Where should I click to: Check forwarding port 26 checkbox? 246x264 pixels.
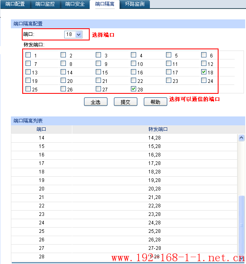[x=63, y=89]
